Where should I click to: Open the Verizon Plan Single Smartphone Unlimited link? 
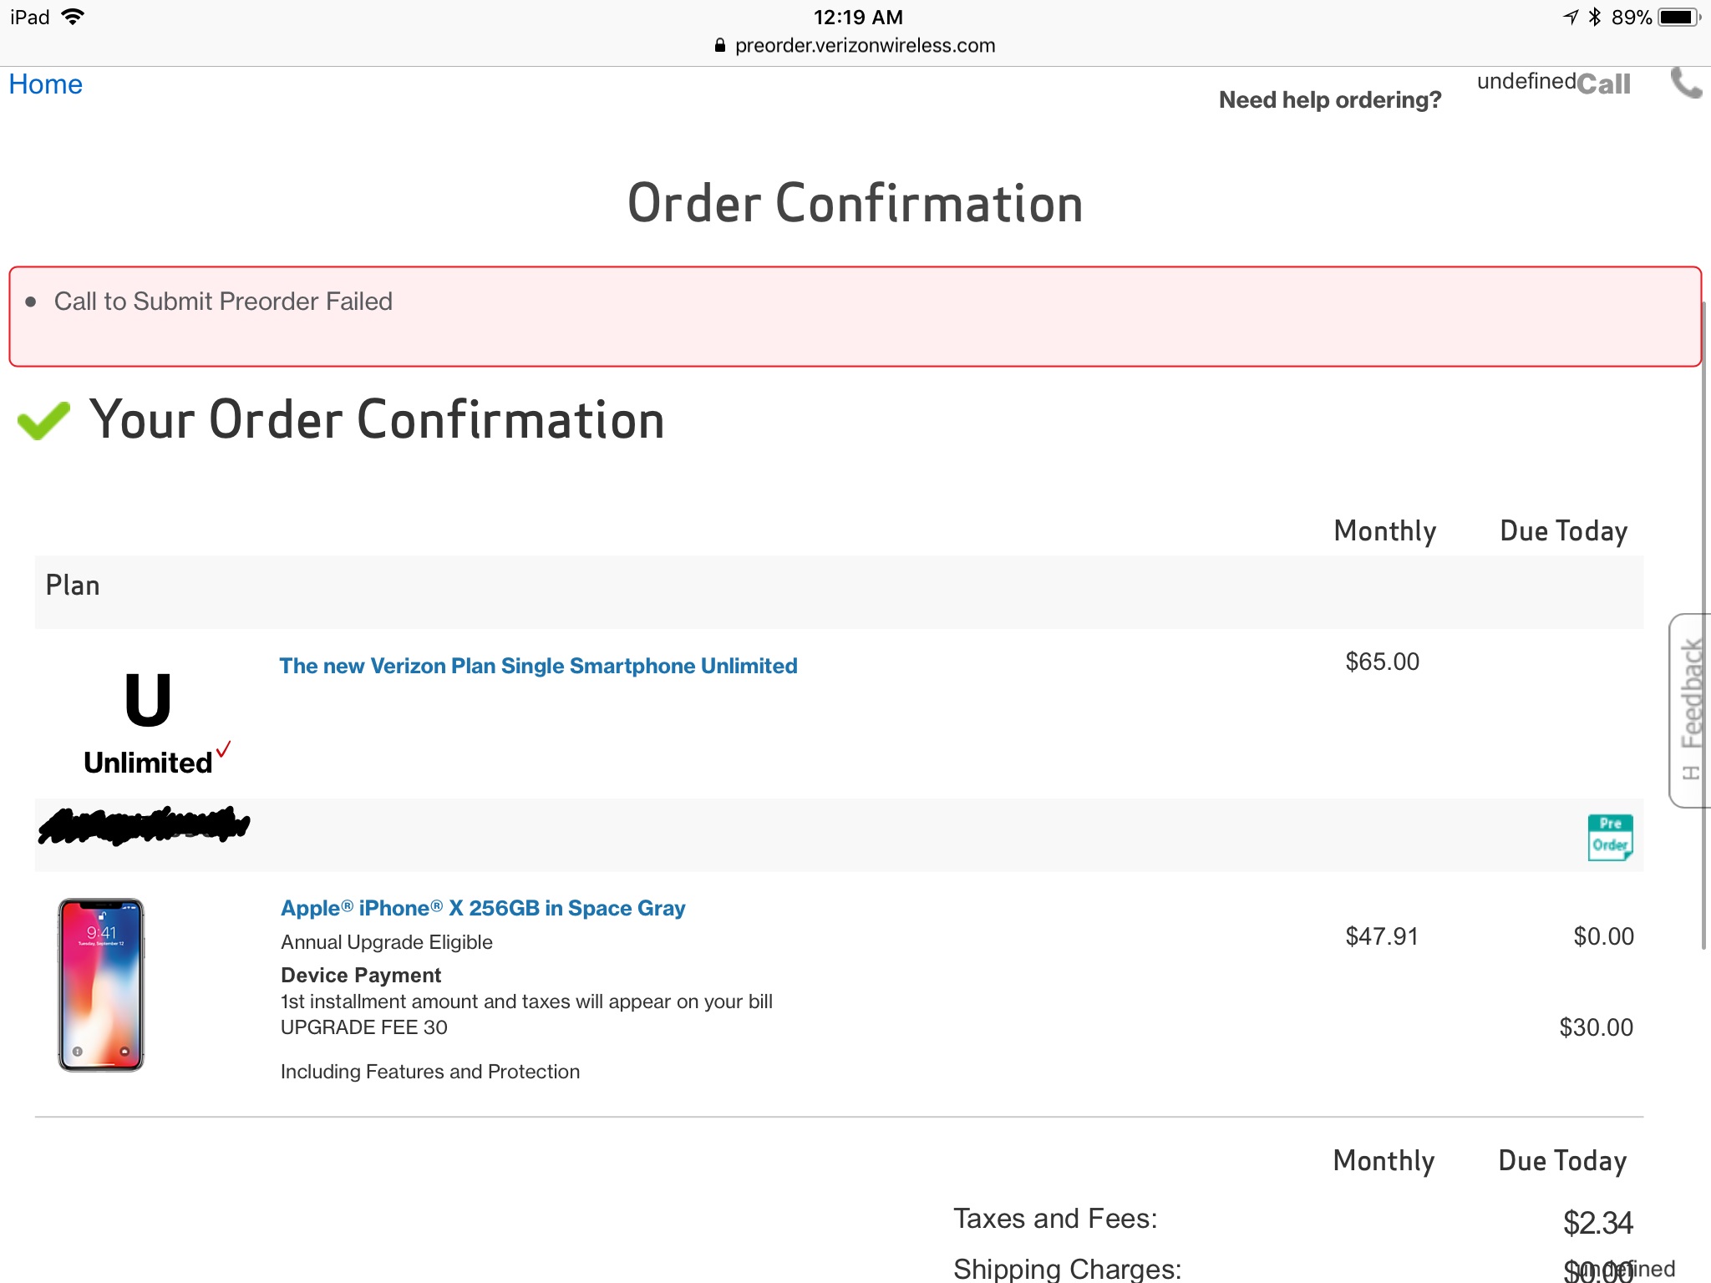click(538, 666)
